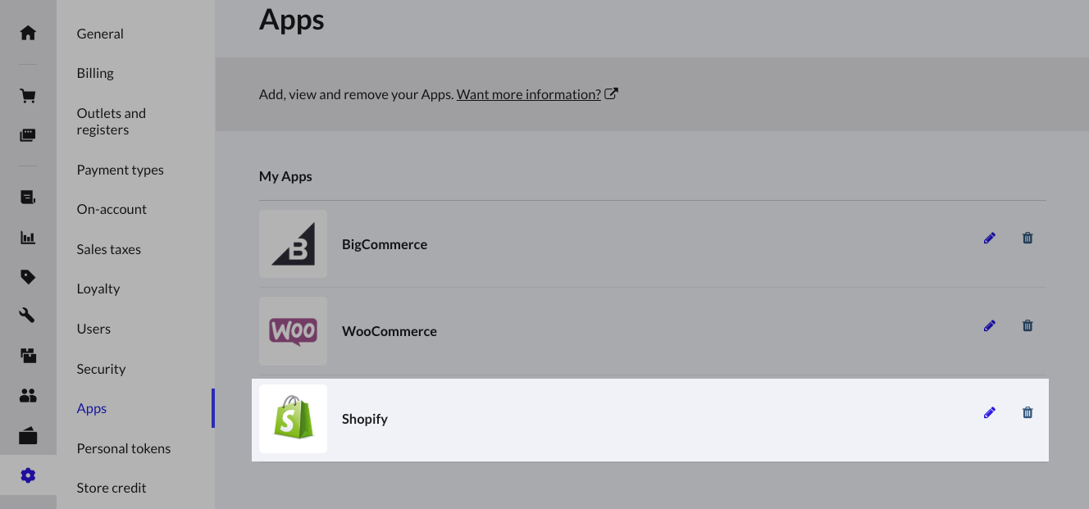Open Outlets and registers settings
1089x509 pixels.
[x=111, y=121]
